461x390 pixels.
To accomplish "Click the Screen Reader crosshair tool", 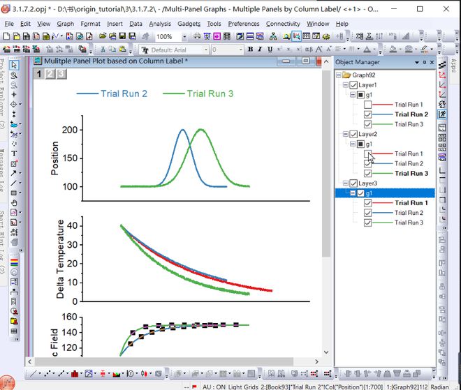I will (14, 94).
